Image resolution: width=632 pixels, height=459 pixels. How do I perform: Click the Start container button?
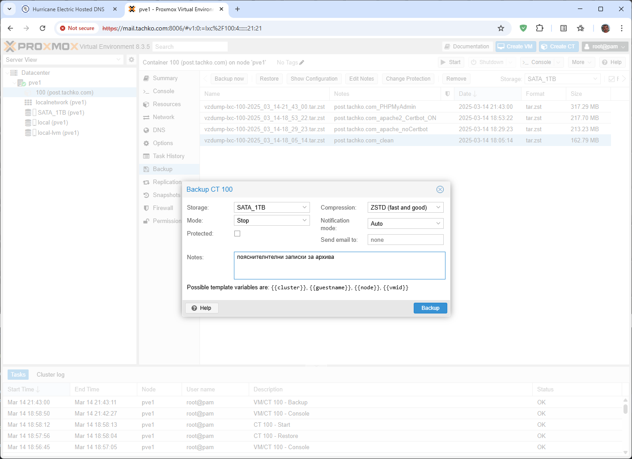coord(451,62)
